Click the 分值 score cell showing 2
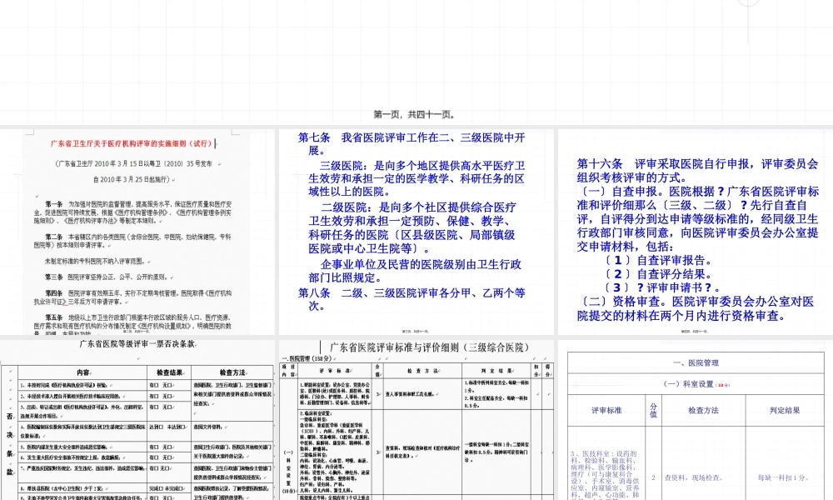Viewport: 833px width, 500px height. tap(653, 477)
